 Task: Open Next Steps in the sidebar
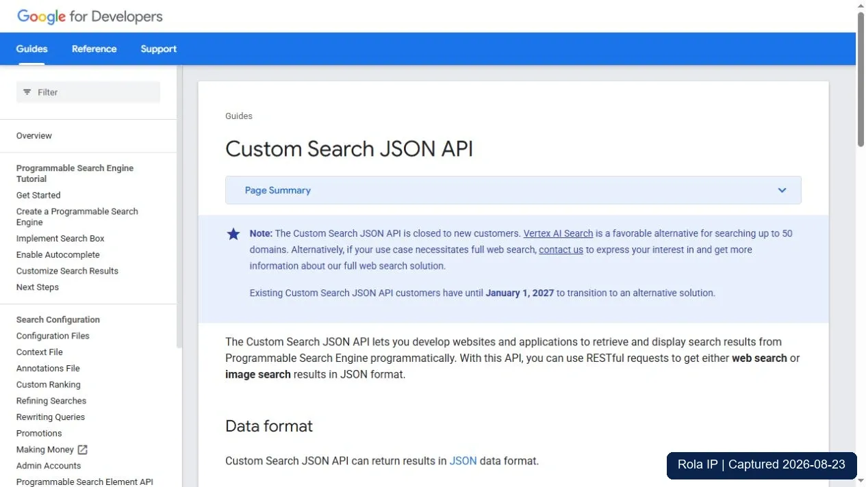[x=38, y=287]
